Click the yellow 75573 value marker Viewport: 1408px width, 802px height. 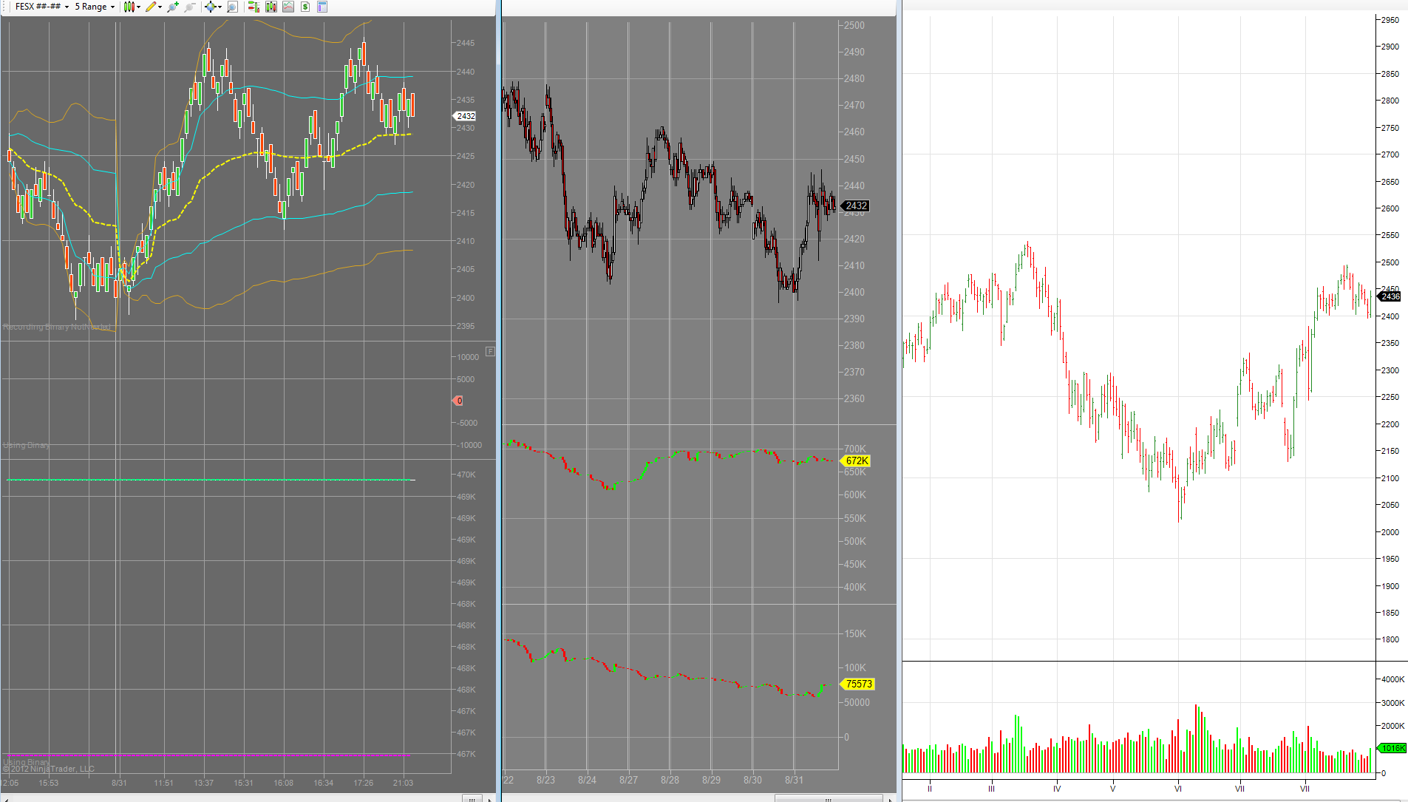coord(858,684)
